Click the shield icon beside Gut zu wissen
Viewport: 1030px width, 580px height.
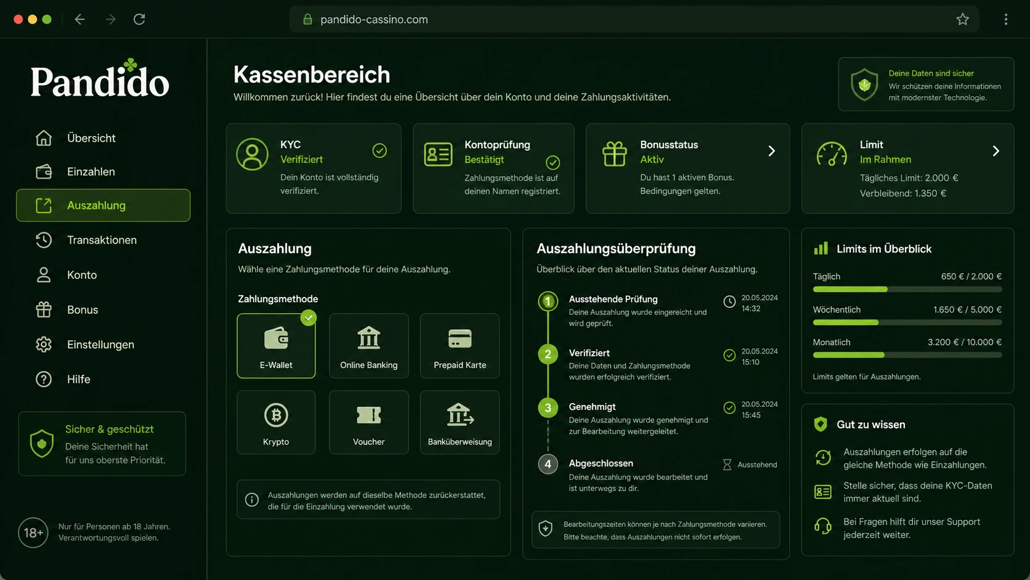pos(821,424)
